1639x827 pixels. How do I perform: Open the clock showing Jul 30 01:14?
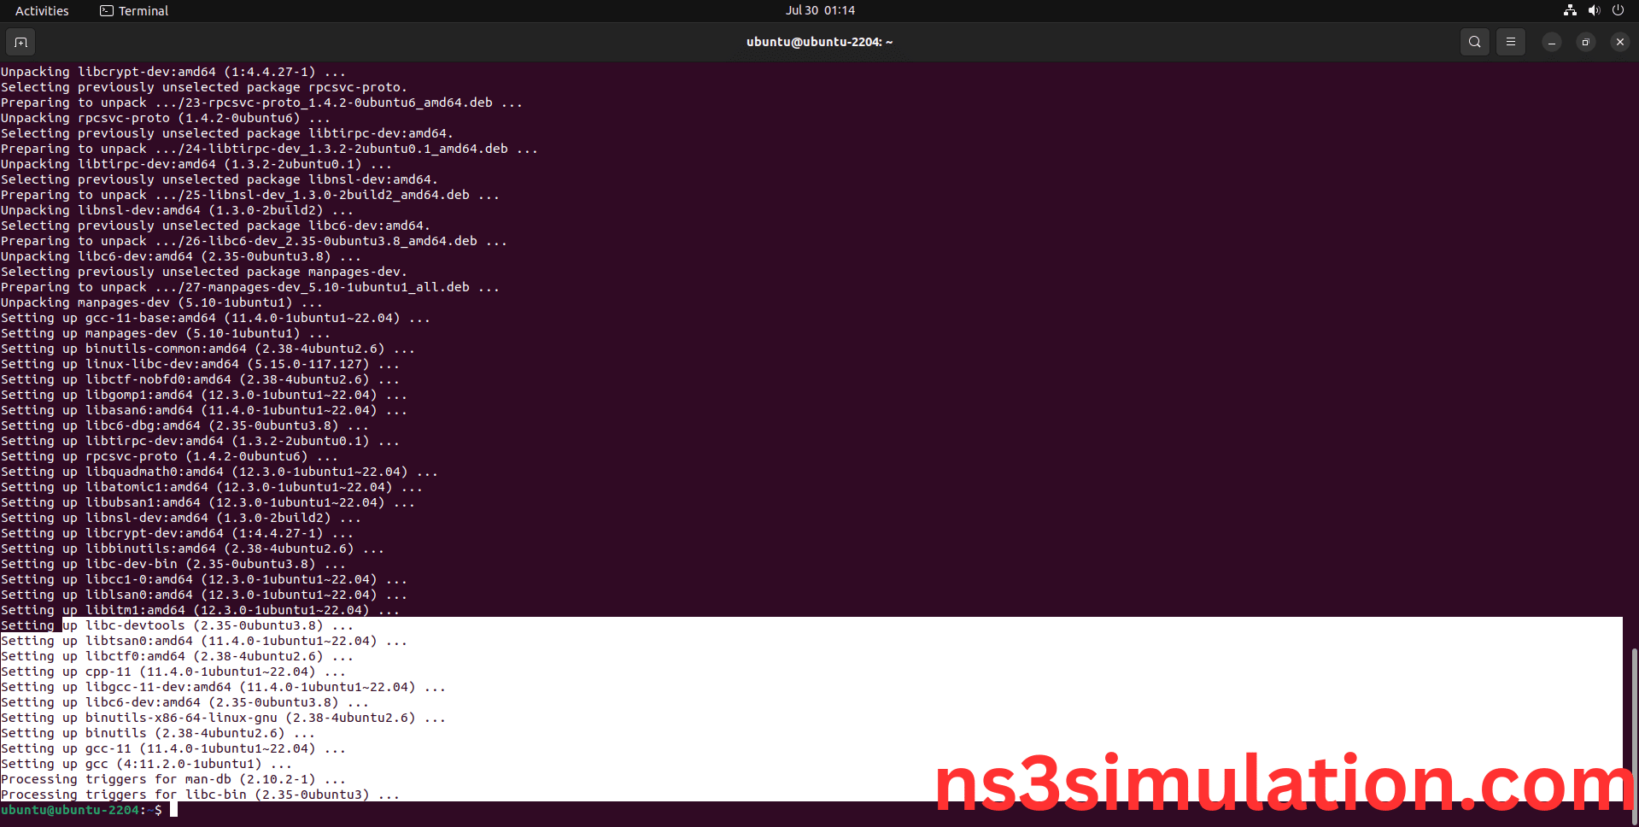coord(820,10)
